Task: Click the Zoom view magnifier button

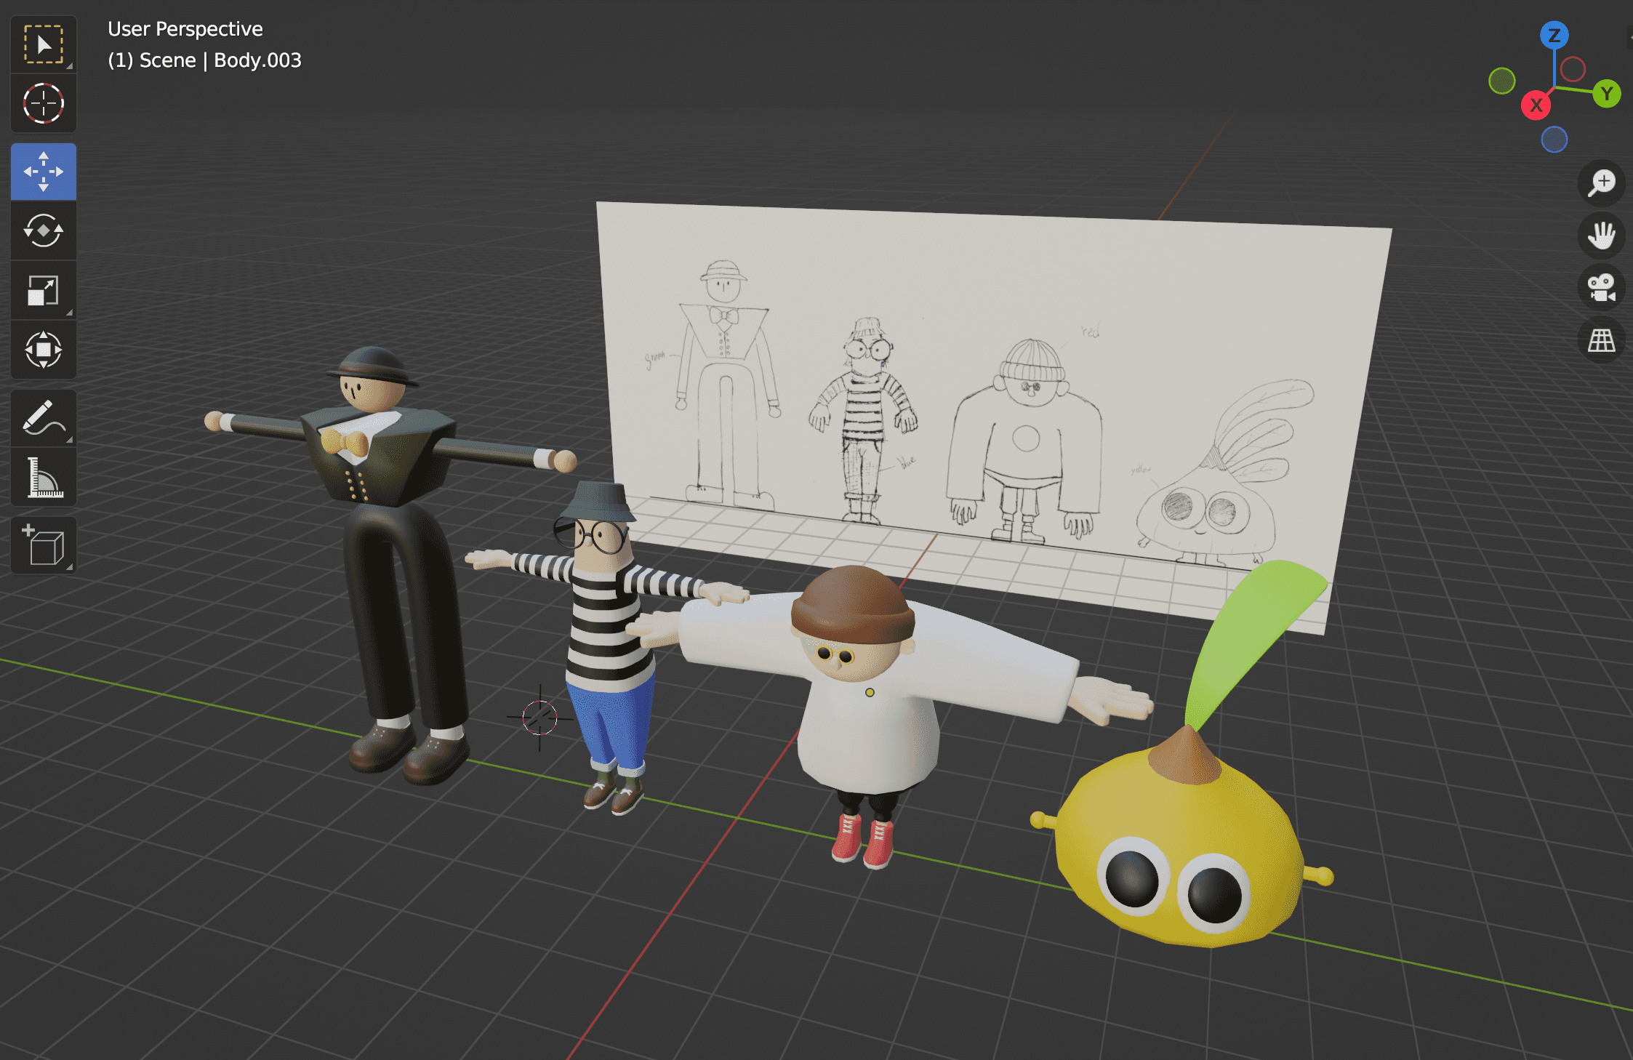Action: click(1602, 182)
